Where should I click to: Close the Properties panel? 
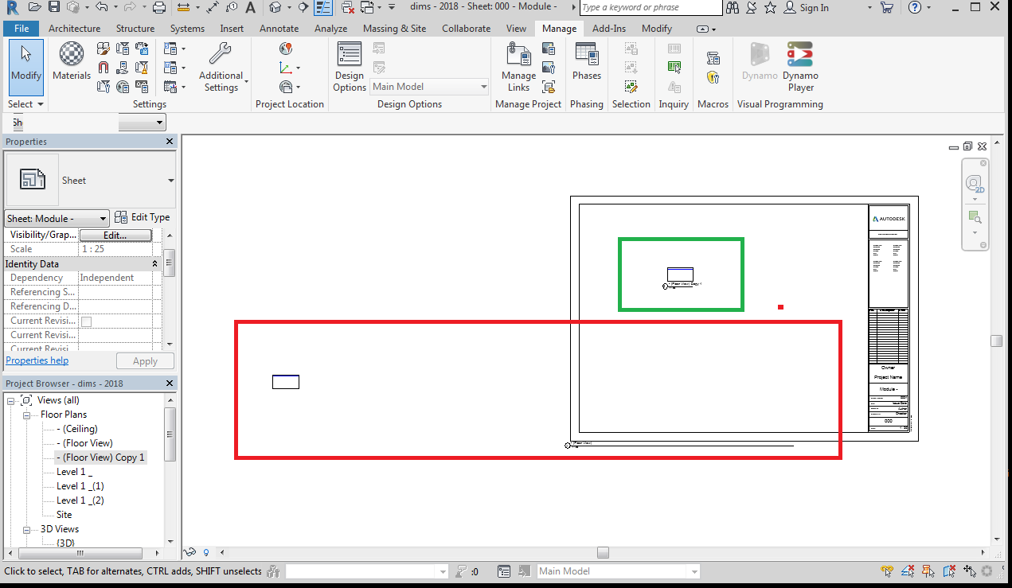[170, 142]
